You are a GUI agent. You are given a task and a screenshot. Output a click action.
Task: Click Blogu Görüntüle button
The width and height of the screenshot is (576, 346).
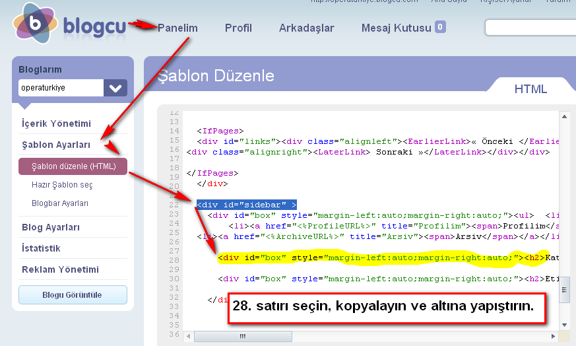click(x=73, y=295)
